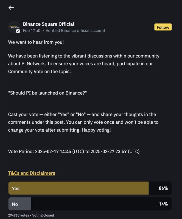Click the paragraph mentioning Pi Network
This screenshot has width=182, height=219.
pos(84,64)
